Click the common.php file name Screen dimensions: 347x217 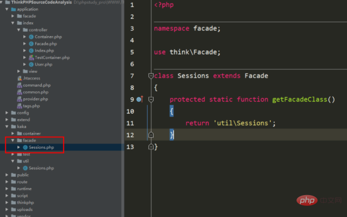click(36, 92)
